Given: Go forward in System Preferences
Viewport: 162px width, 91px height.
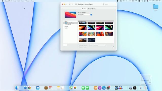Looking at the screenshot, I should (x=73, y=4).
